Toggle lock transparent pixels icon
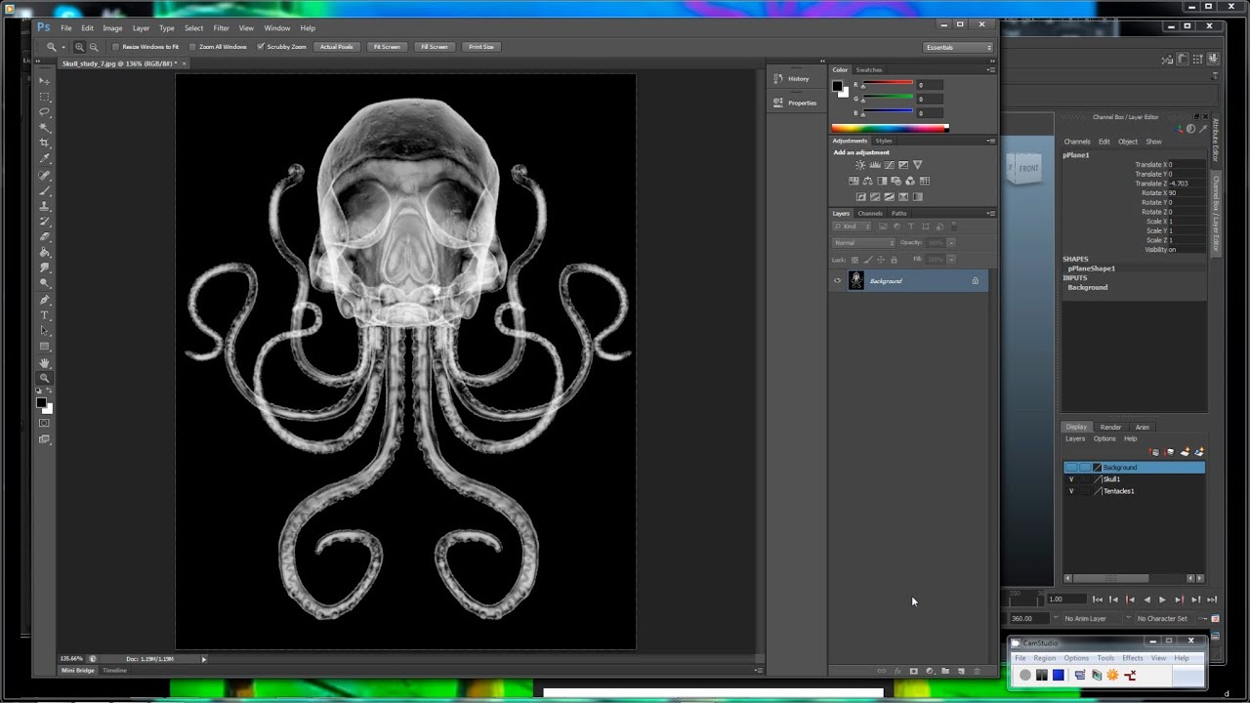1250x703 pixels. pyautogui.click(x=855, y=260)
